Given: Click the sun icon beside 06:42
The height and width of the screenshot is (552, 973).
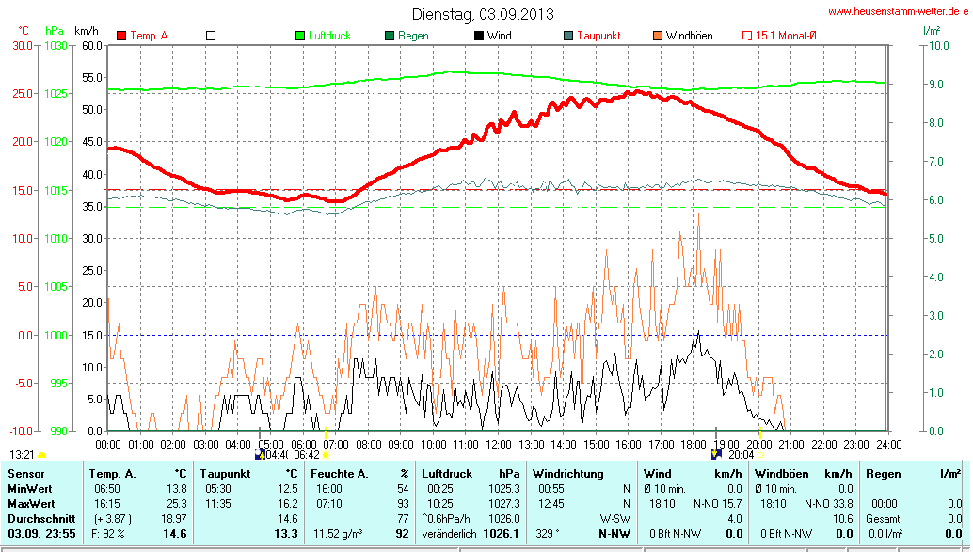Looking at the screenshot, I should click(326, 454).
